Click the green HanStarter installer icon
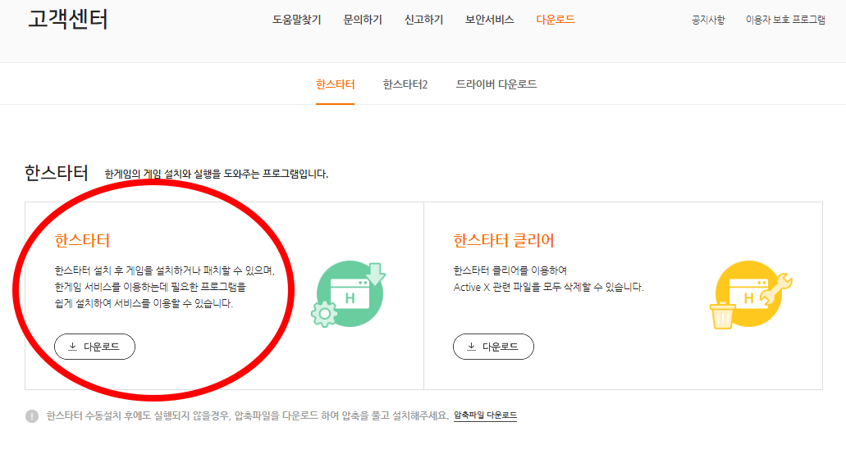The height and width of the screenshot is (472, 846). (350, 293)
